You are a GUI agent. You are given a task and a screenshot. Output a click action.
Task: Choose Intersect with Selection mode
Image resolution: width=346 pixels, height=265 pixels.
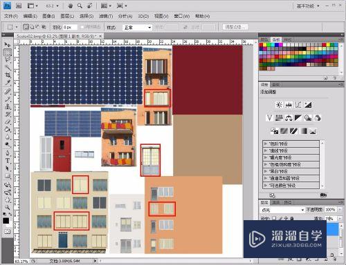(44, 27)
